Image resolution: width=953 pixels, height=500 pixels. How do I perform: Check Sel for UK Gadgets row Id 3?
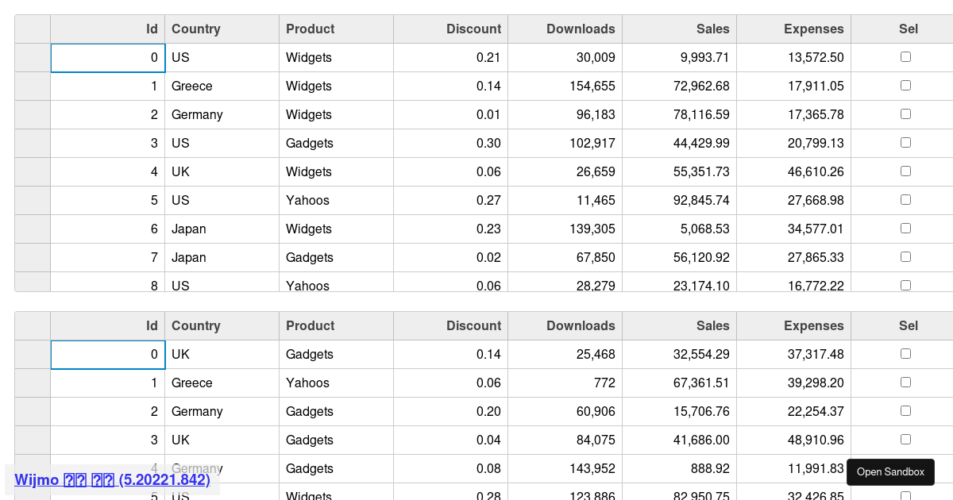pos(905,439)
